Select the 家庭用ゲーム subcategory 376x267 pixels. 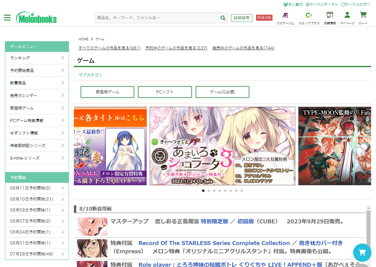[107, 92]
